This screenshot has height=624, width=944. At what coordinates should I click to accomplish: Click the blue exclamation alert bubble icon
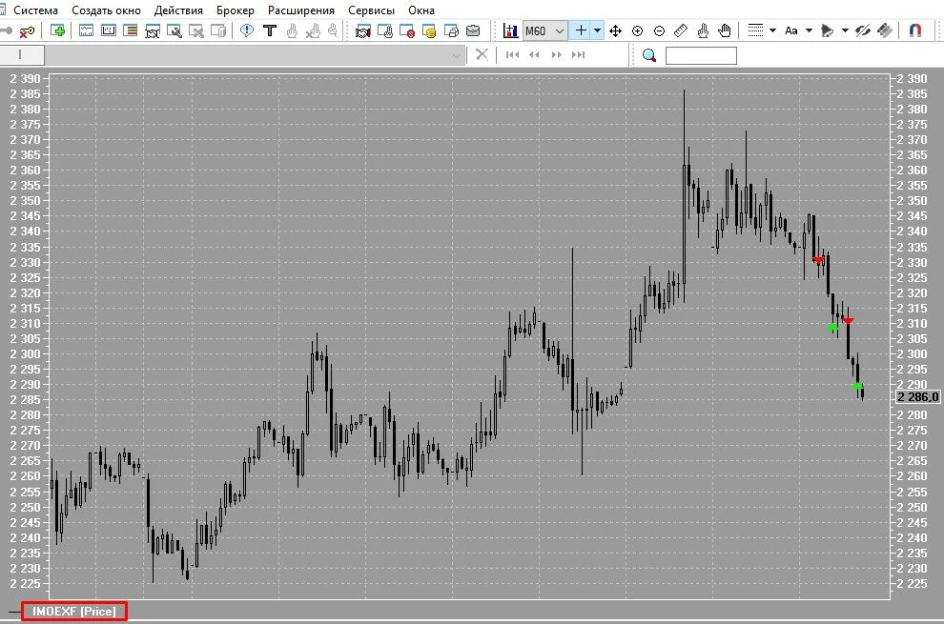pyautogui.click(x=247, y=30)
